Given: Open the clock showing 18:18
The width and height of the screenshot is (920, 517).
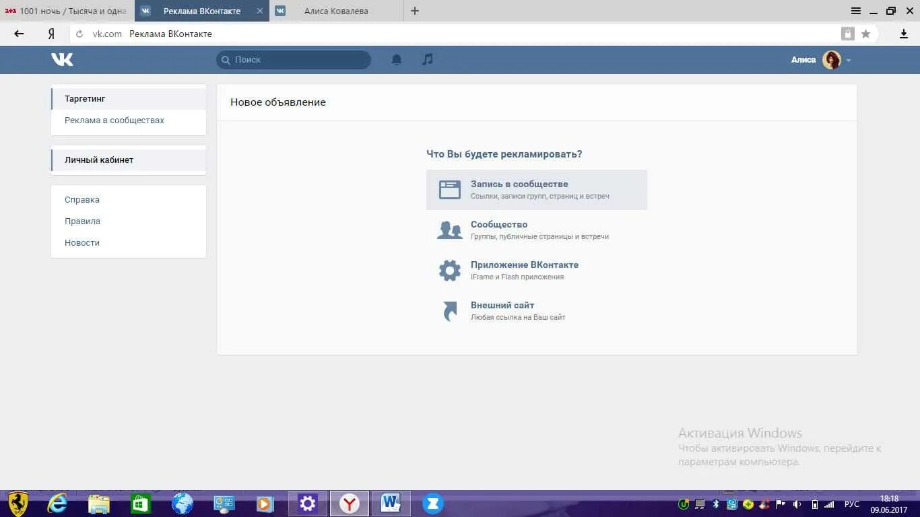Looking at the screenshot, I should pyautogui.click(x=890, y=504).
